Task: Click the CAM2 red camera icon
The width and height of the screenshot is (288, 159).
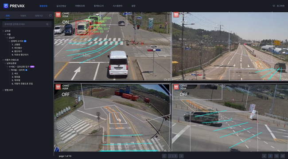Action: pyautogui.click(x=58, y=87)
